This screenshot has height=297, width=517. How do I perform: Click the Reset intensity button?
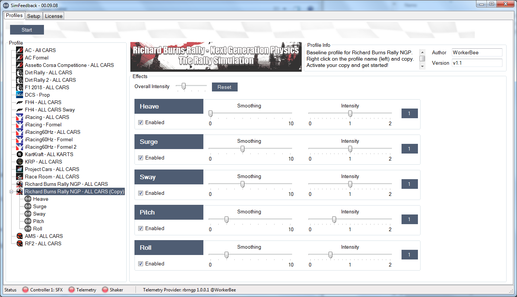(x=225, y=87)
